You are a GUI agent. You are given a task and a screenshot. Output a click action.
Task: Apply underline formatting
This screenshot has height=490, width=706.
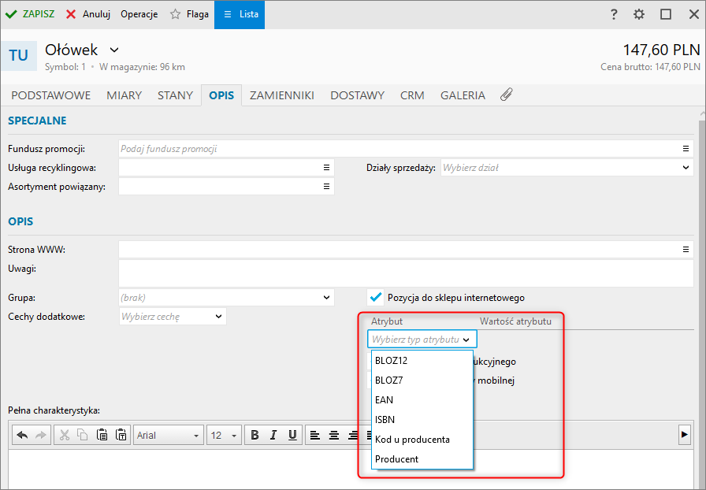tap(292, 435)
